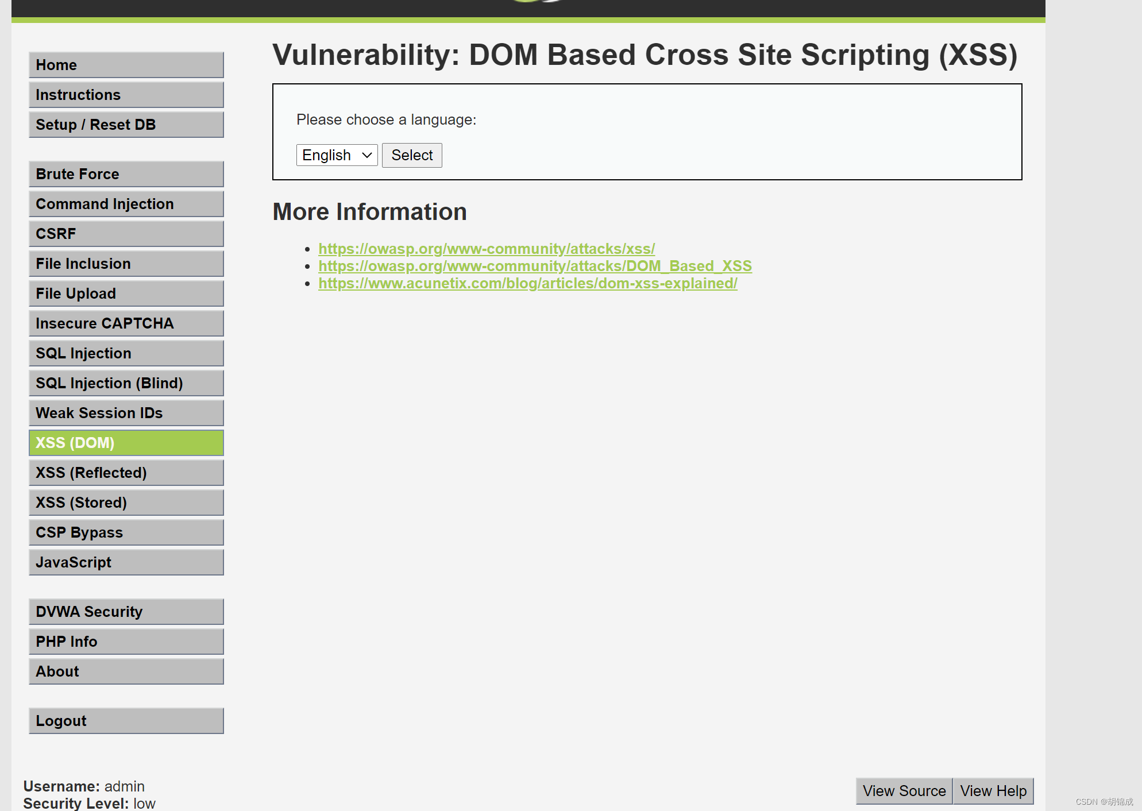The width and height of the screenshot is (1142, 811).
Task: Click the 'Username: admin' text
Action: pyautogui.click(x=84, y=786)
